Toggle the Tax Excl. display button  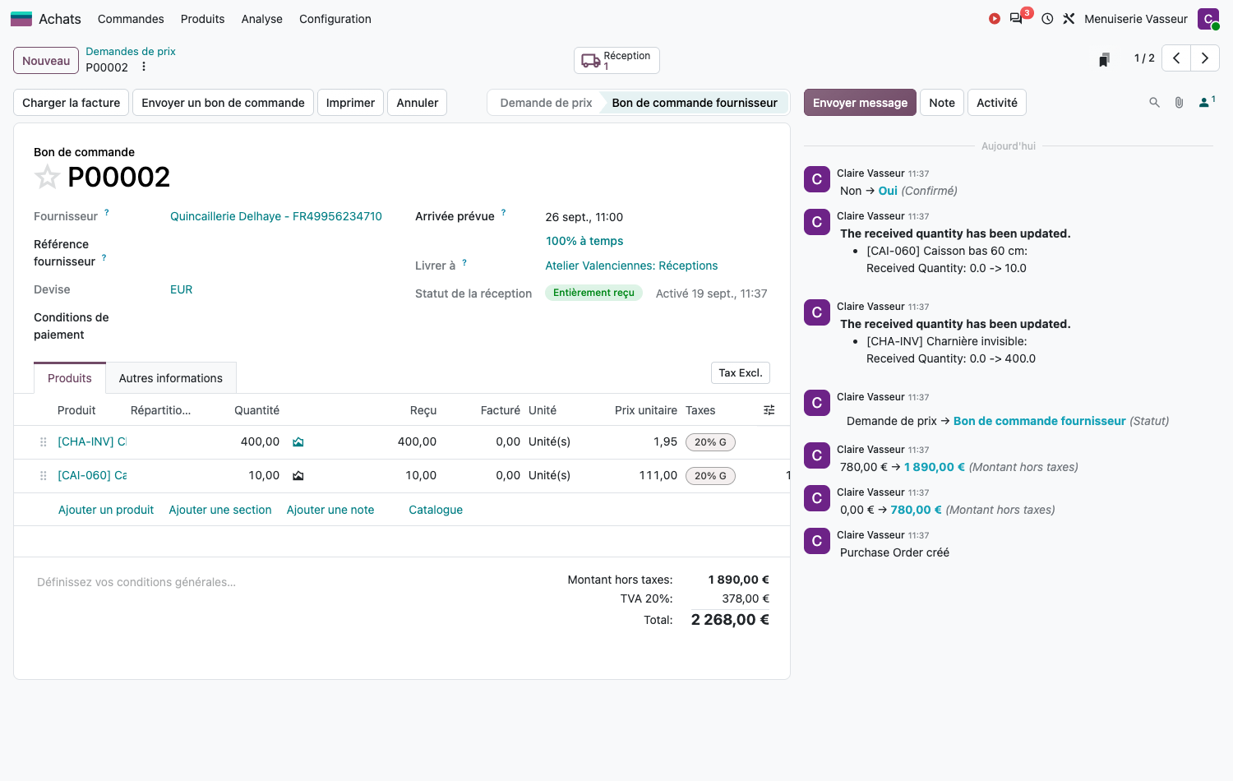[x=741, y=373]
